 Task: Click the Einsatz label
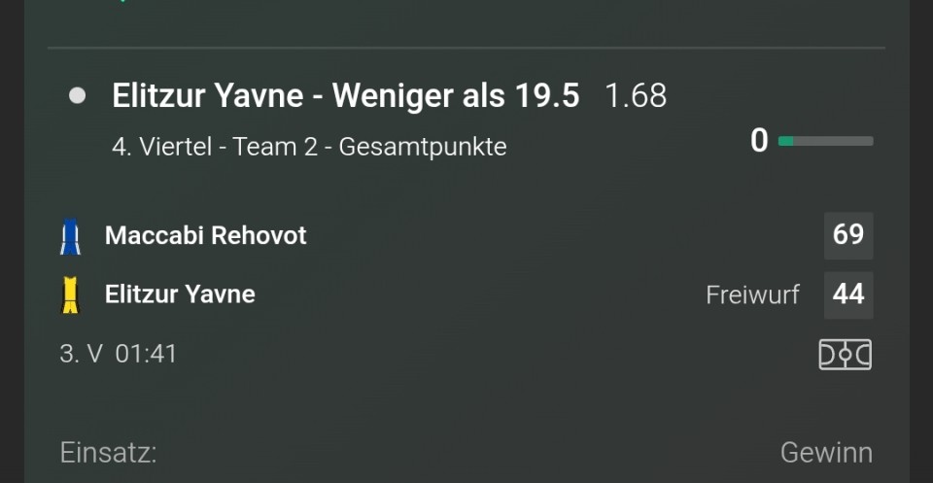[x=108, y=453]
